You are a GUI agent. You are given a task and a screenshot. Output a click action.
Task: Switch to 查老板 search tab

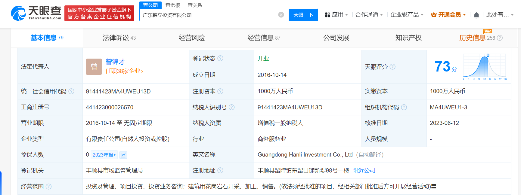point(173,5)
